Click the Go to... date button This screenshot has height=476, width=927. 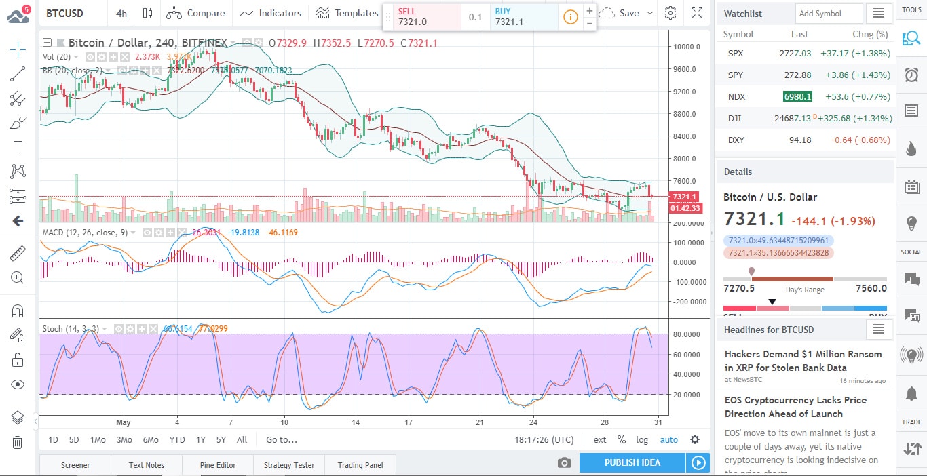(x=282, y=439)
